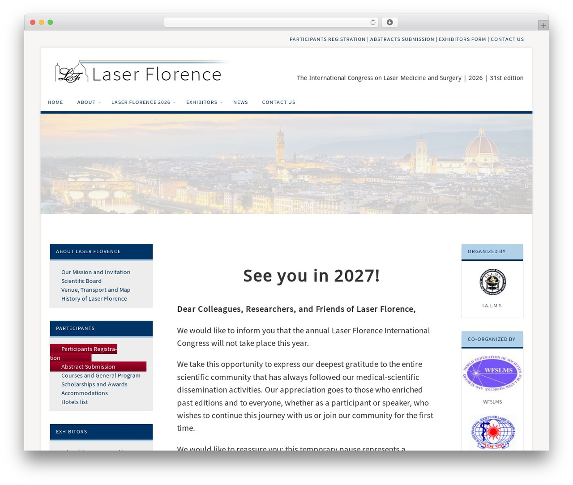
Task: Click the browser address bar
Action: [x=271, y=22]
